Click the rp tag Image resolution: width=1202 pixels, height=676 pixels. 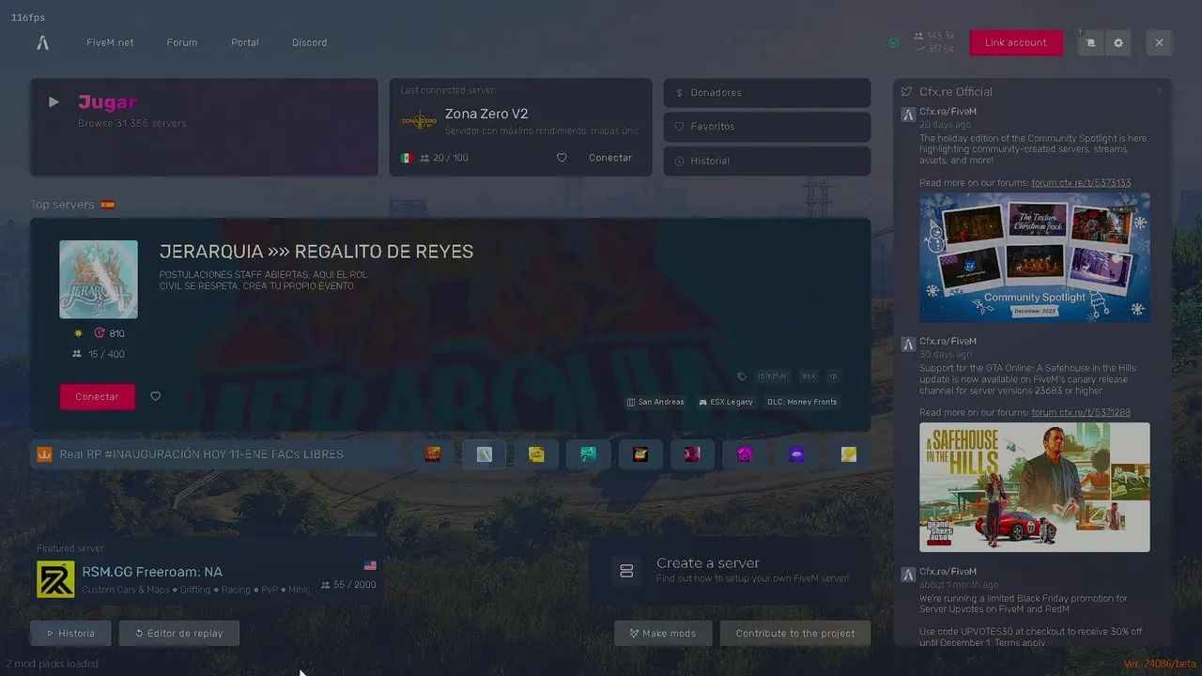833,376
